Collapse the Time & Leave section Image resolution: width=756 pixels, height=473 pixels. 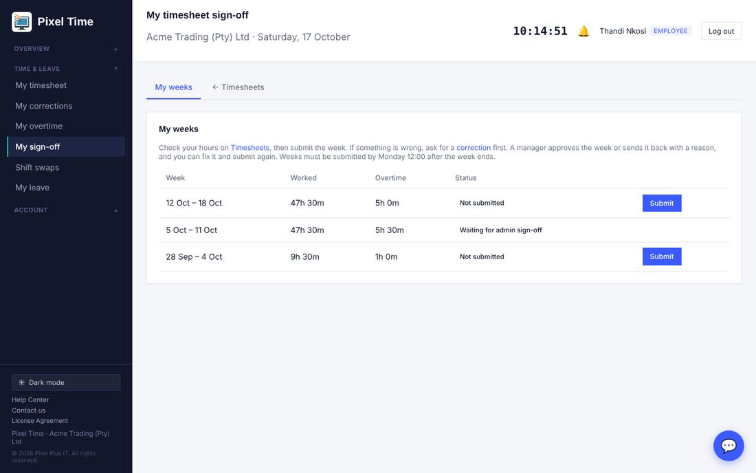click(x=66, y=69)
